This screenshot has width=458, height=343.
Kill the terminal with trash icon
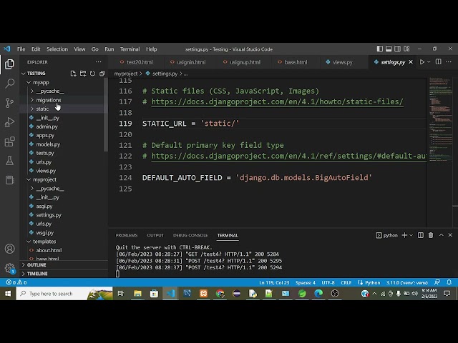coord(431,235)
